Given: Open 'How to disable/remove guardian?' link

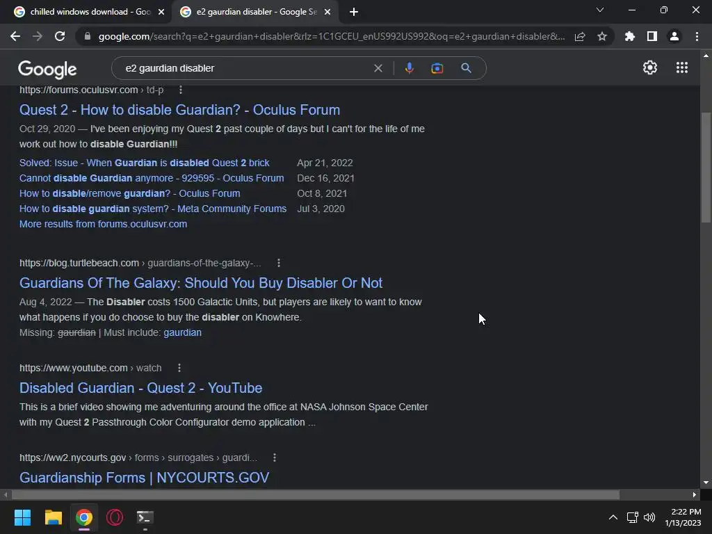Looking at the screenshot, I should pyautogui.click(x=129, y=193).
